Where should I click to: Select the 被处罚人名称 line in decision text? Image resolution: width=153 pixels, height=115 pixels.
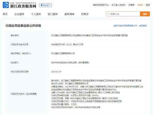pyautogui.click(x=70, y=84)
